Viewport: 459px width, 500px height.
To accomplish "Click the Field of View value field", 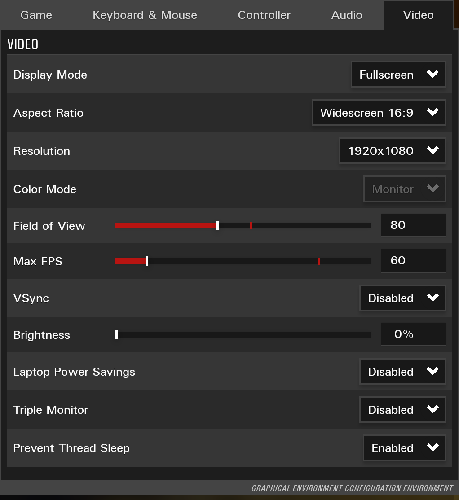I will pos(413,225).
